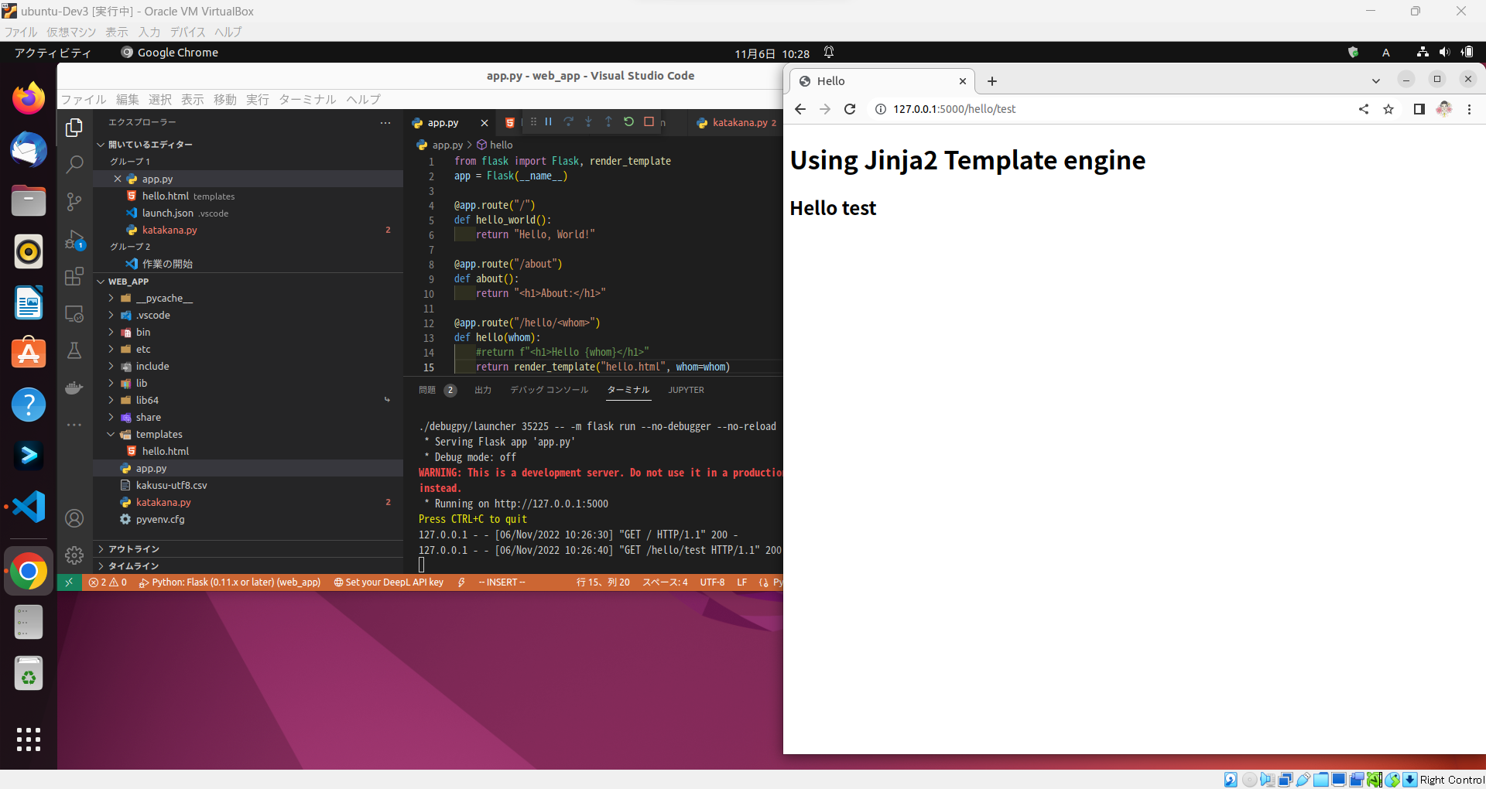Open VS Code Manage gear menu
This screenshot has height=789, width=1486.
pos(74,555)
